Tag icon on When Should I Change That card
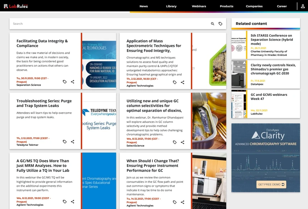Image resolution: width=308 pixels, height=209 pixels. coord(175,202)
